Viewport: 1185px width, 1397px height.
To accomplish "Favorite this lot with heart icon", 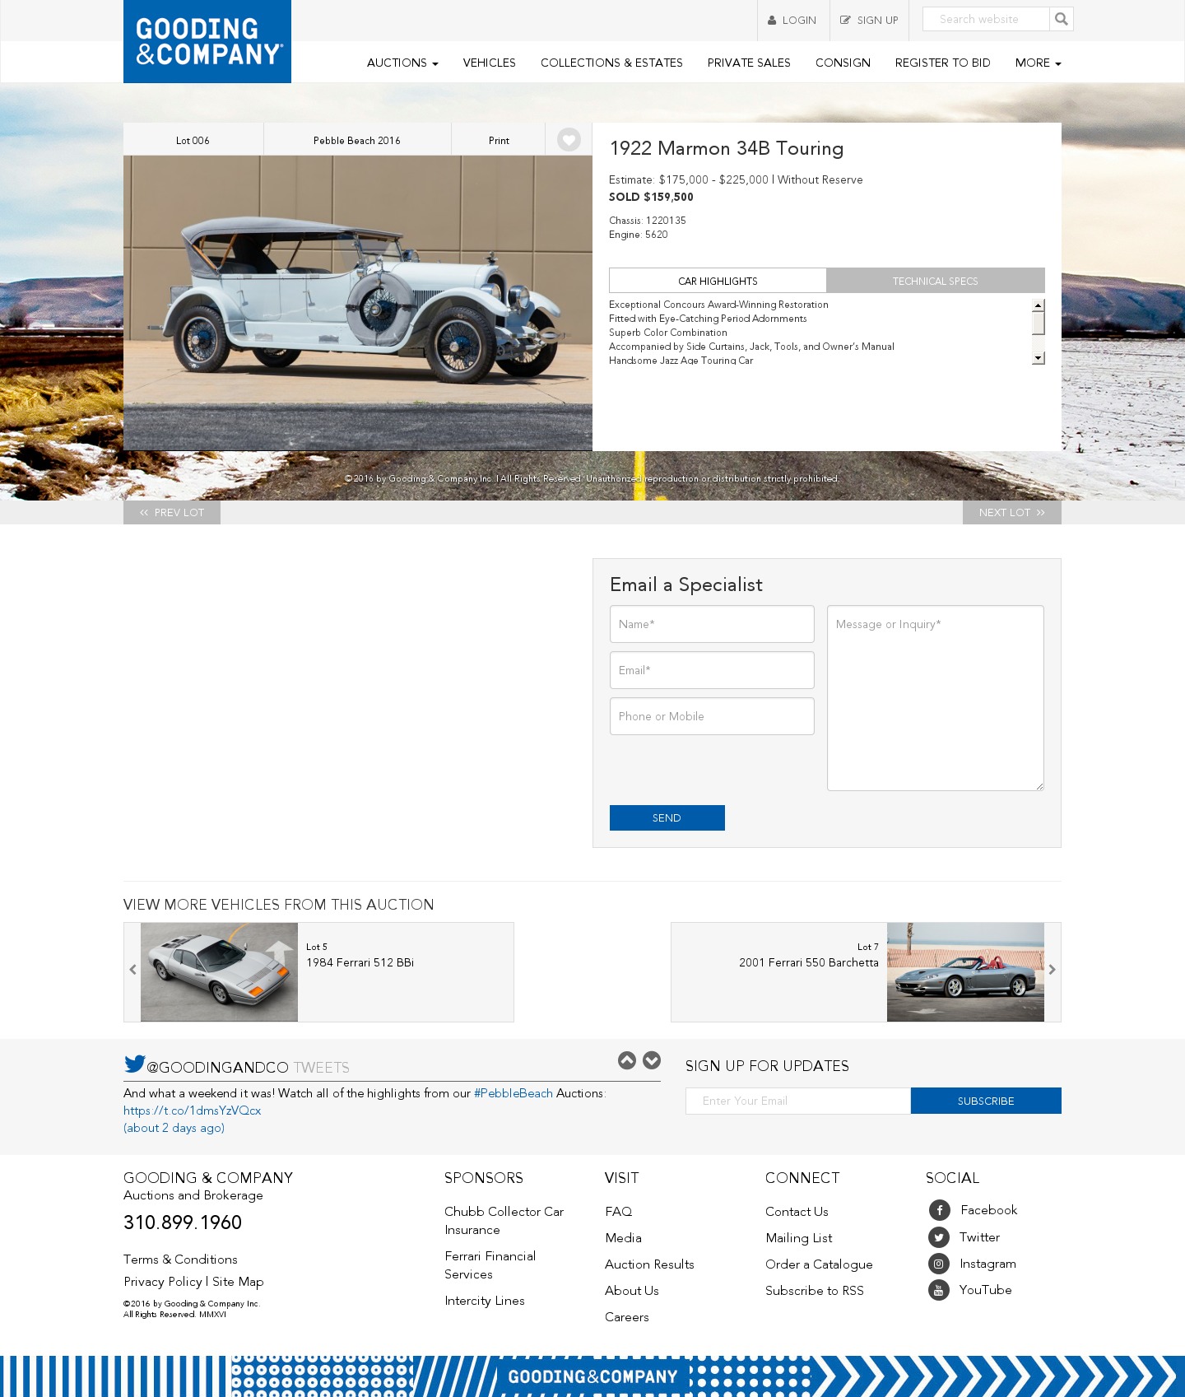I will [569, 140].
